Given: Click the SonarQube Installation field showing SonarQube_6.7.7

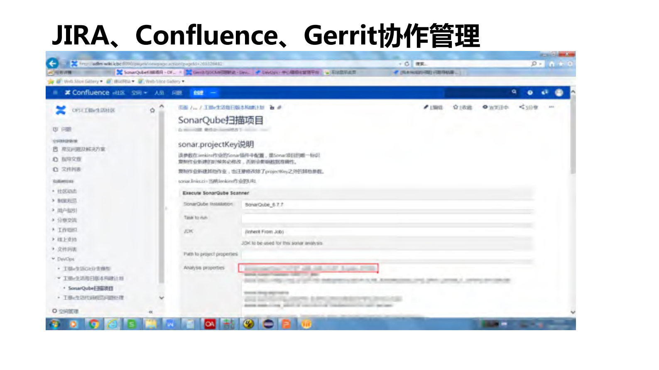Looking at the screenshot, I should [387, 204].
